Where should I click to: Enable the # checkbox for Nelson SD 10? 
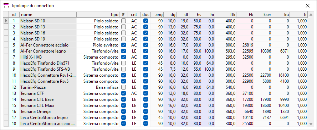click(123, 21)
